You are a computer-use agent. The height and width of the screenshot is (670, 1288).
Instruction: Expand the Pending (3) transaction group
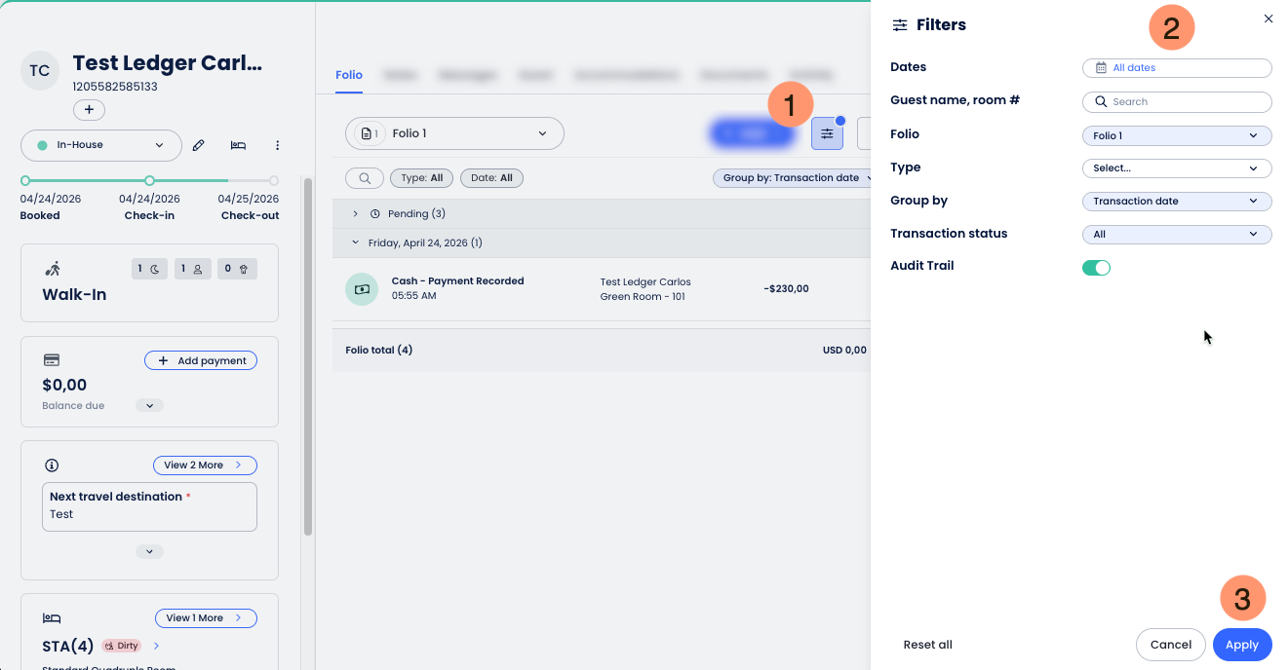pyautogui.click(x=355, y=213)
